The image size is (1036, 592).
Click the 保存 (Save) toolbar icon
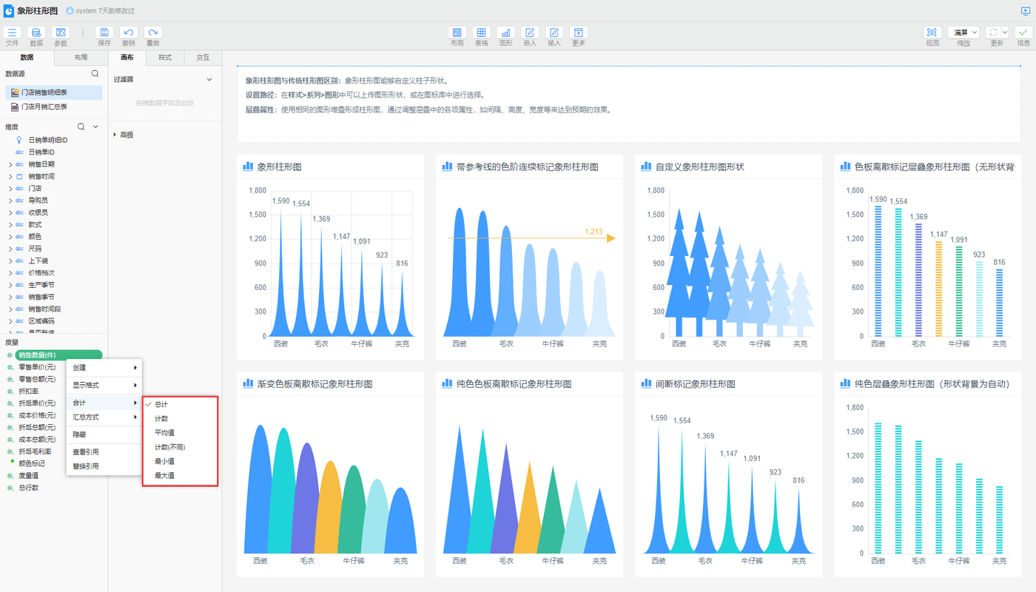coord(104,33)
